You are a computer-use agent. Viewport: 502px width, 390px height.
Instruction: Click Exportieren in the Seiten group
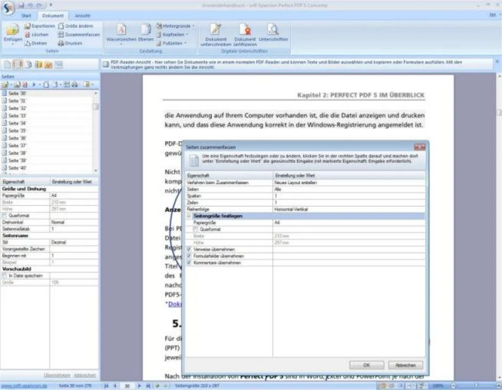(40, 26)
